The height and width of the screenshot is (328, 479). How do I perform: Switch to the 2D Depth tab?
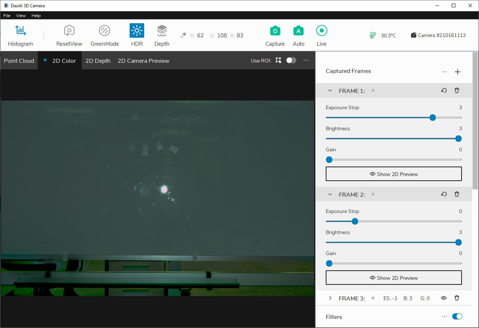98,61
